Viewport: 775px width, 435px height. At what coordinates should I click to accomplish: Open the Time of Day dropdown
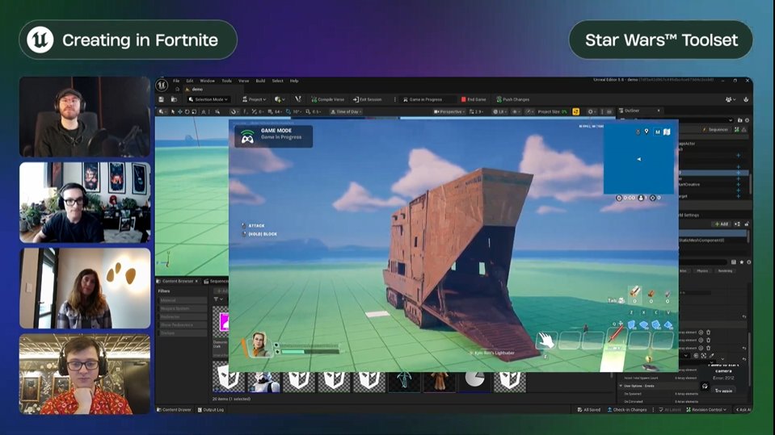coord(346,111)
